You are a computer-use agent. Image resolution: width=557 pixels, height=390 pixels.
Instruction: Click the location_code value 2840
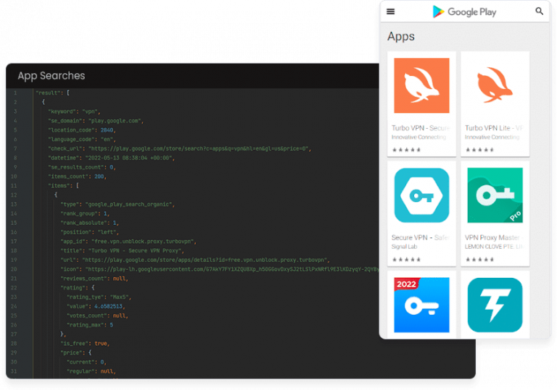107,130
